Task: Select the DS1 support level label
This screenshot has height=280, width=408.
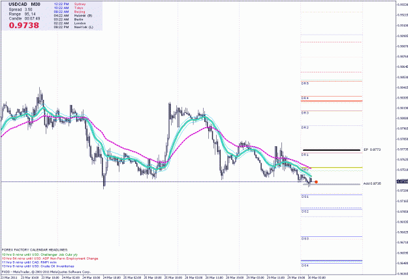Action: [x=305, y=196]
